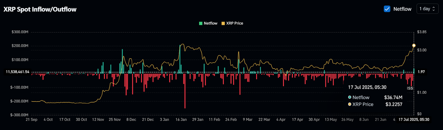
Task: Click the 4 Oct date label
Action: coord(48,120)
